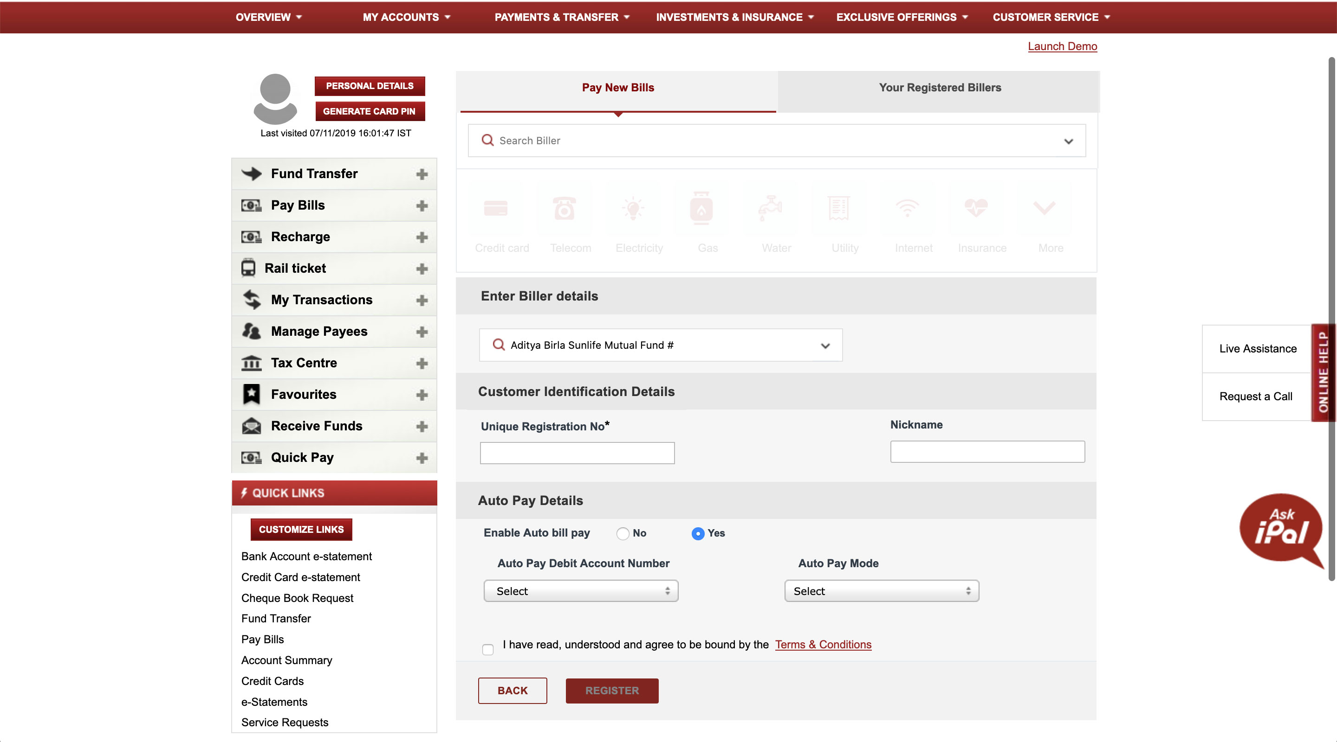Select the Yes radio for auto bill pay
This screenshot has width=1337, height=742.
tap(698, 534)
